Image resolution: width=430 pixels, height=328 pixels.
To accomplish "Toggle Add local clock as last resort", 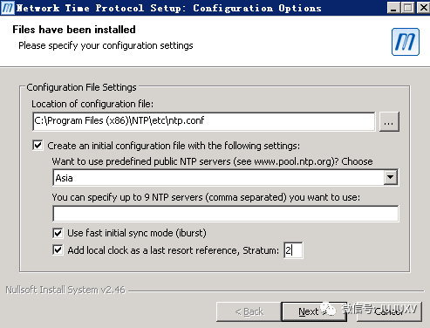I will click(x=58, y=249).
